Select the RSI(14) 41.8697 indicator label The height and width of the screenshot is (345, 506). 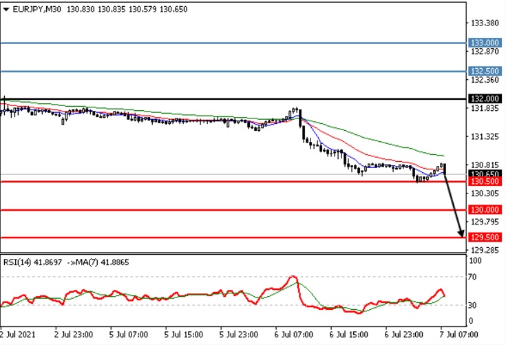[x=32, y=262]
